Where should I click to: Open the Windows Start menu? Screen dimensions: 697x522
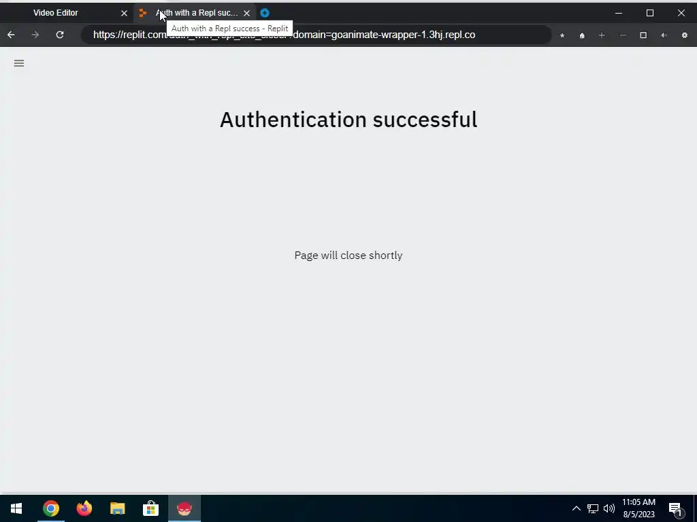(x=16, y=508)
